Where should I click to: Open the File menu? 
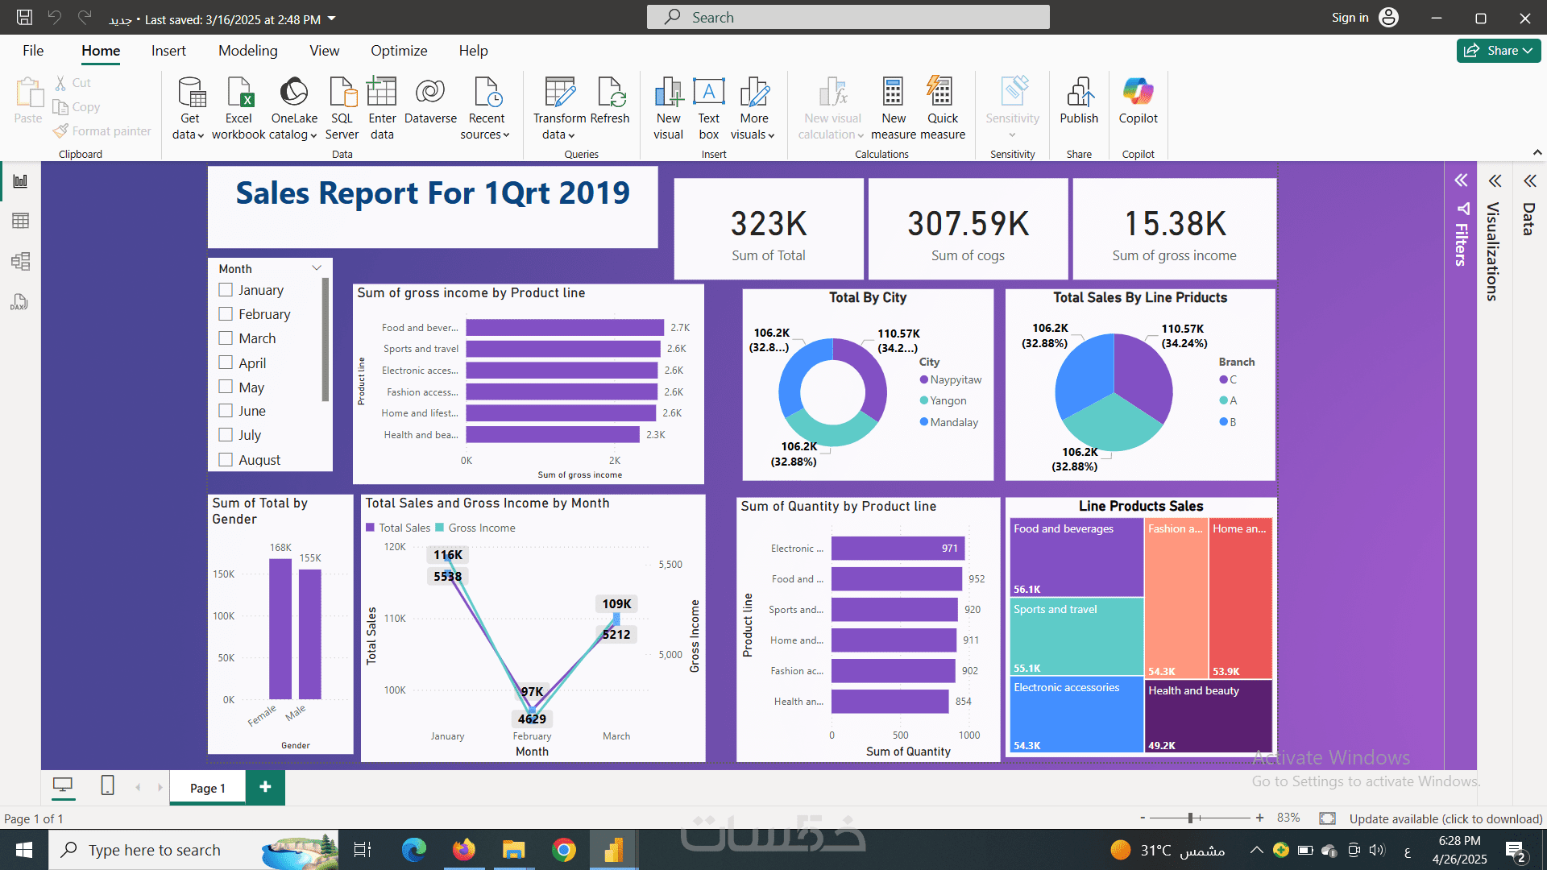33,51
